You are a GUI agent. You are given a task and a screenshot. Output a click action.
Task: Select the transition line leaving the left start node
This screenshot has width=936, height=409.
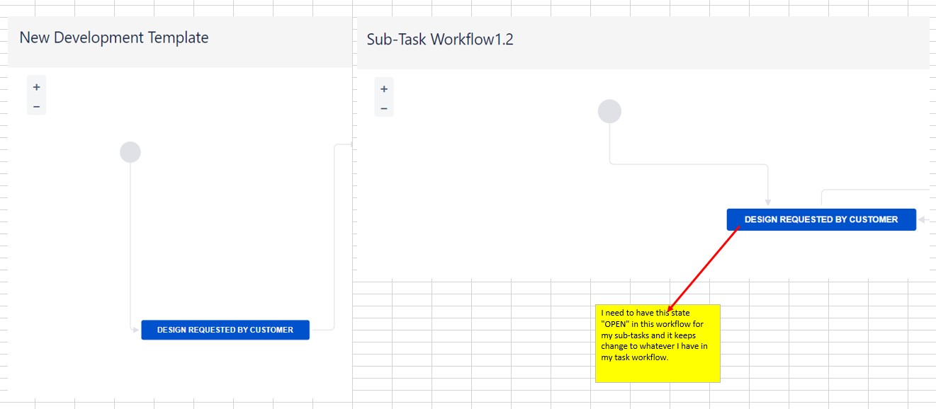[132, 241]
